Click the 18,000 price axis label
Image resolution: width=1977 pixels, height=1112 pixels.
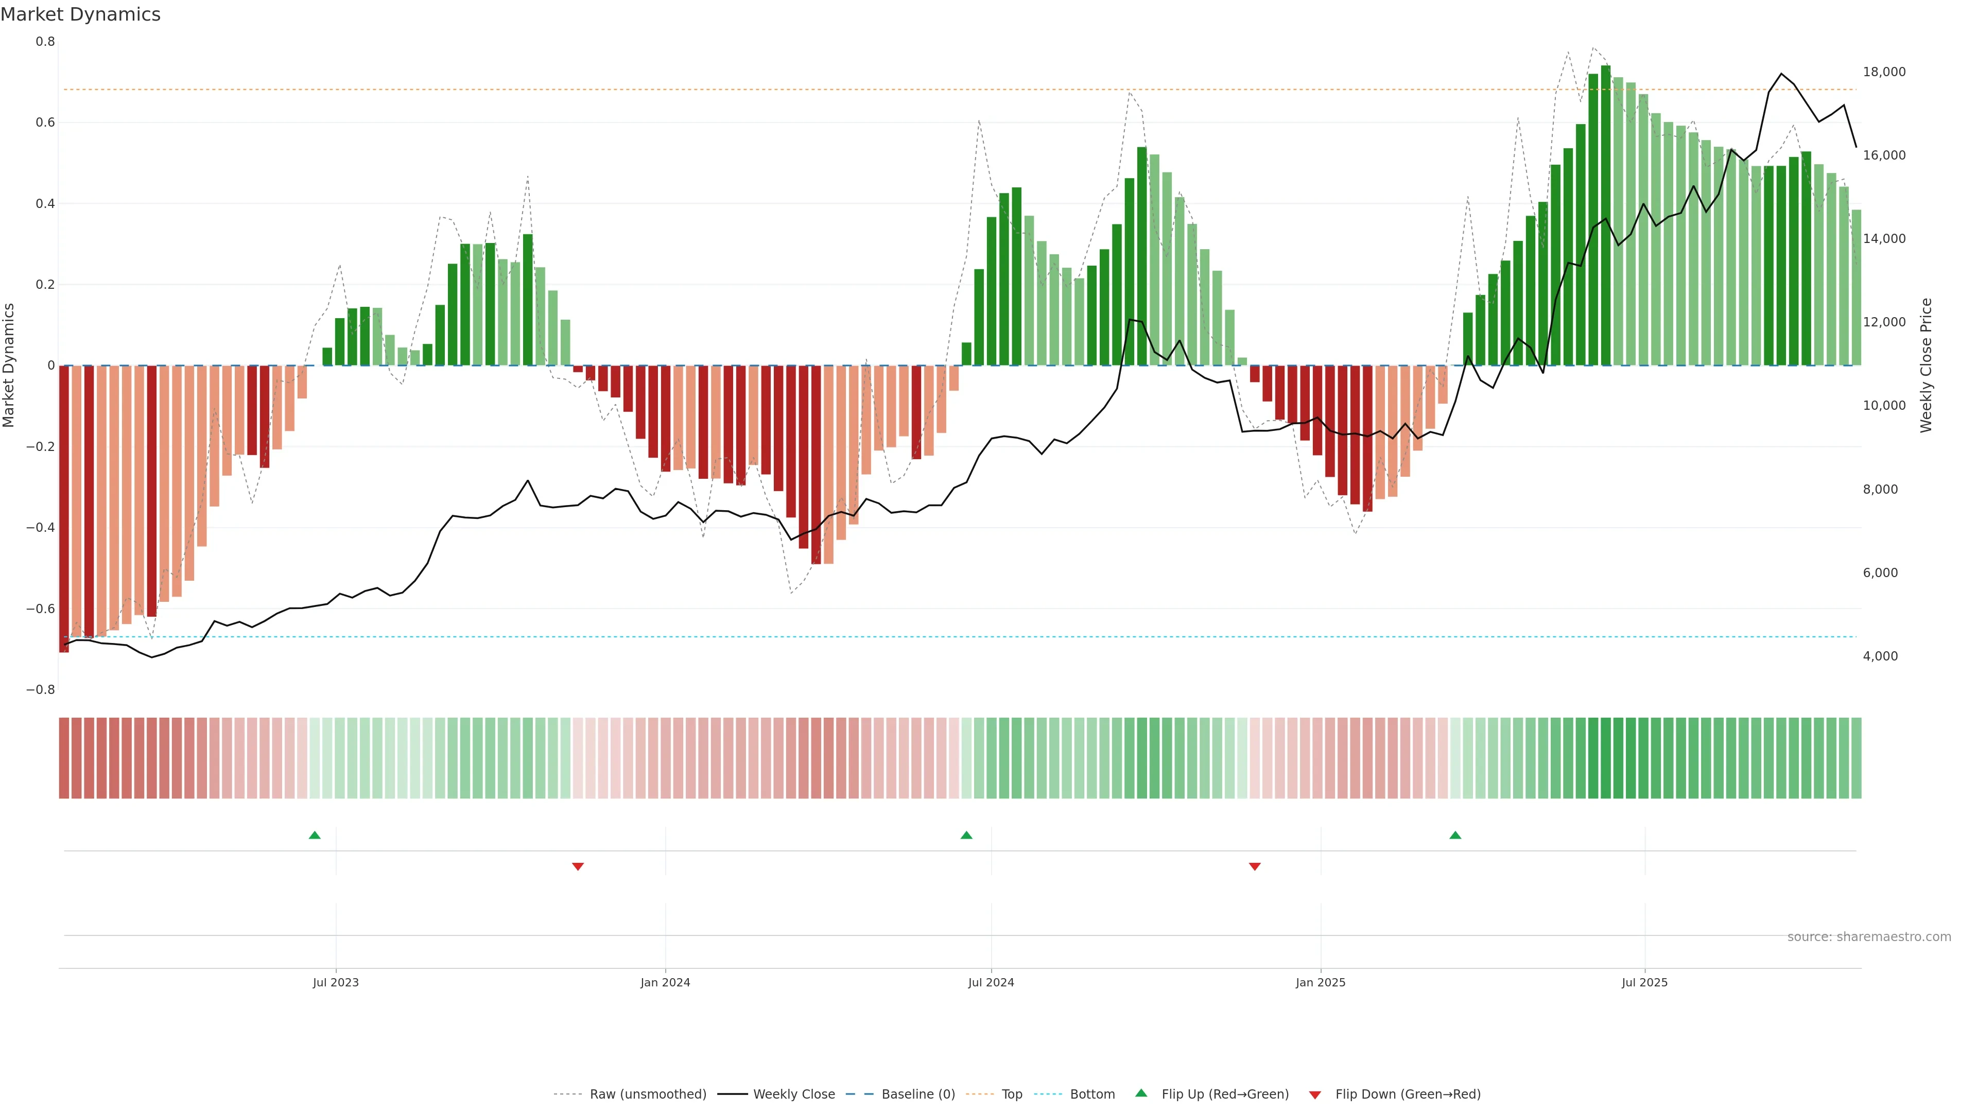1884,72
